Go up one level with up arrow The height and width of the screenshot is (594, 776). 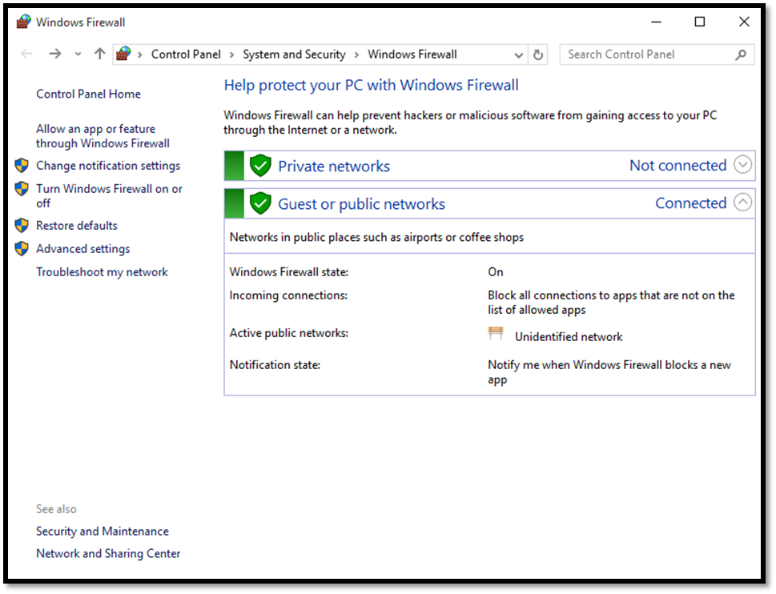click(x=100, y=54)
